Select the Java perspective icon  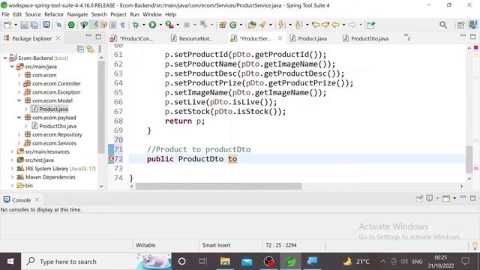(473, 25)
